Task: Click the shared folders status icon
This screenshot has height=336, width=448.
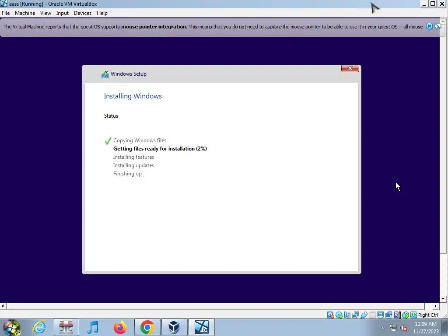Action: pos(372,315)
